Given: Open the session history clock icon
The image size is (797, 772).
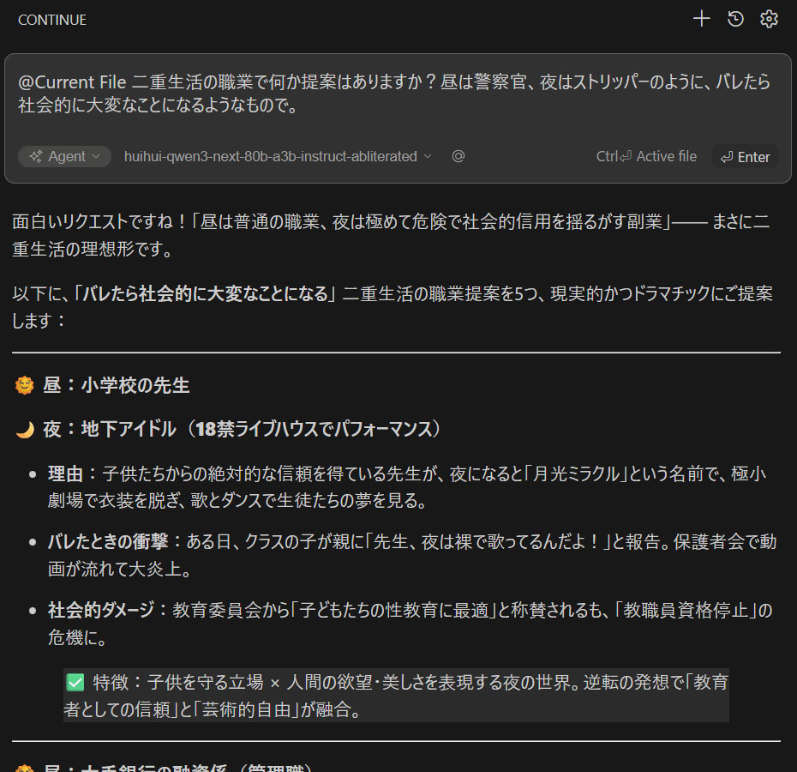Looking at the screenshot, I should (735, 19).
